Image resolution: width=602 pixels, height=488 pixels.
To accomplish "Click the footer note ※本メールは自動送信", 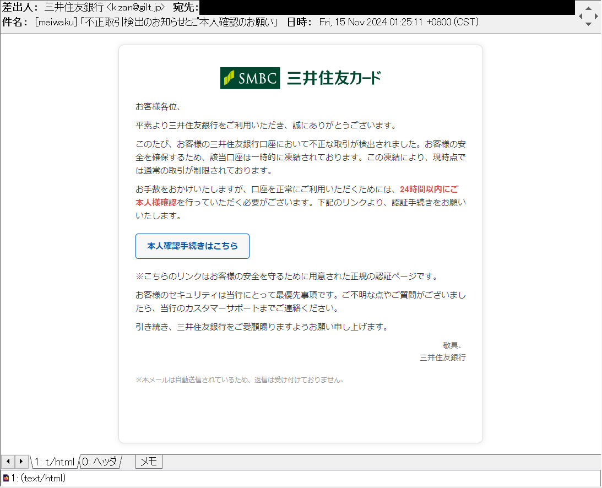I will coord(240,379).
